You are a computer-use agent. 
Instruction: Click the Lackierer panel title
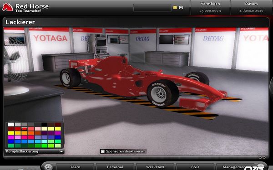(20, 22)
